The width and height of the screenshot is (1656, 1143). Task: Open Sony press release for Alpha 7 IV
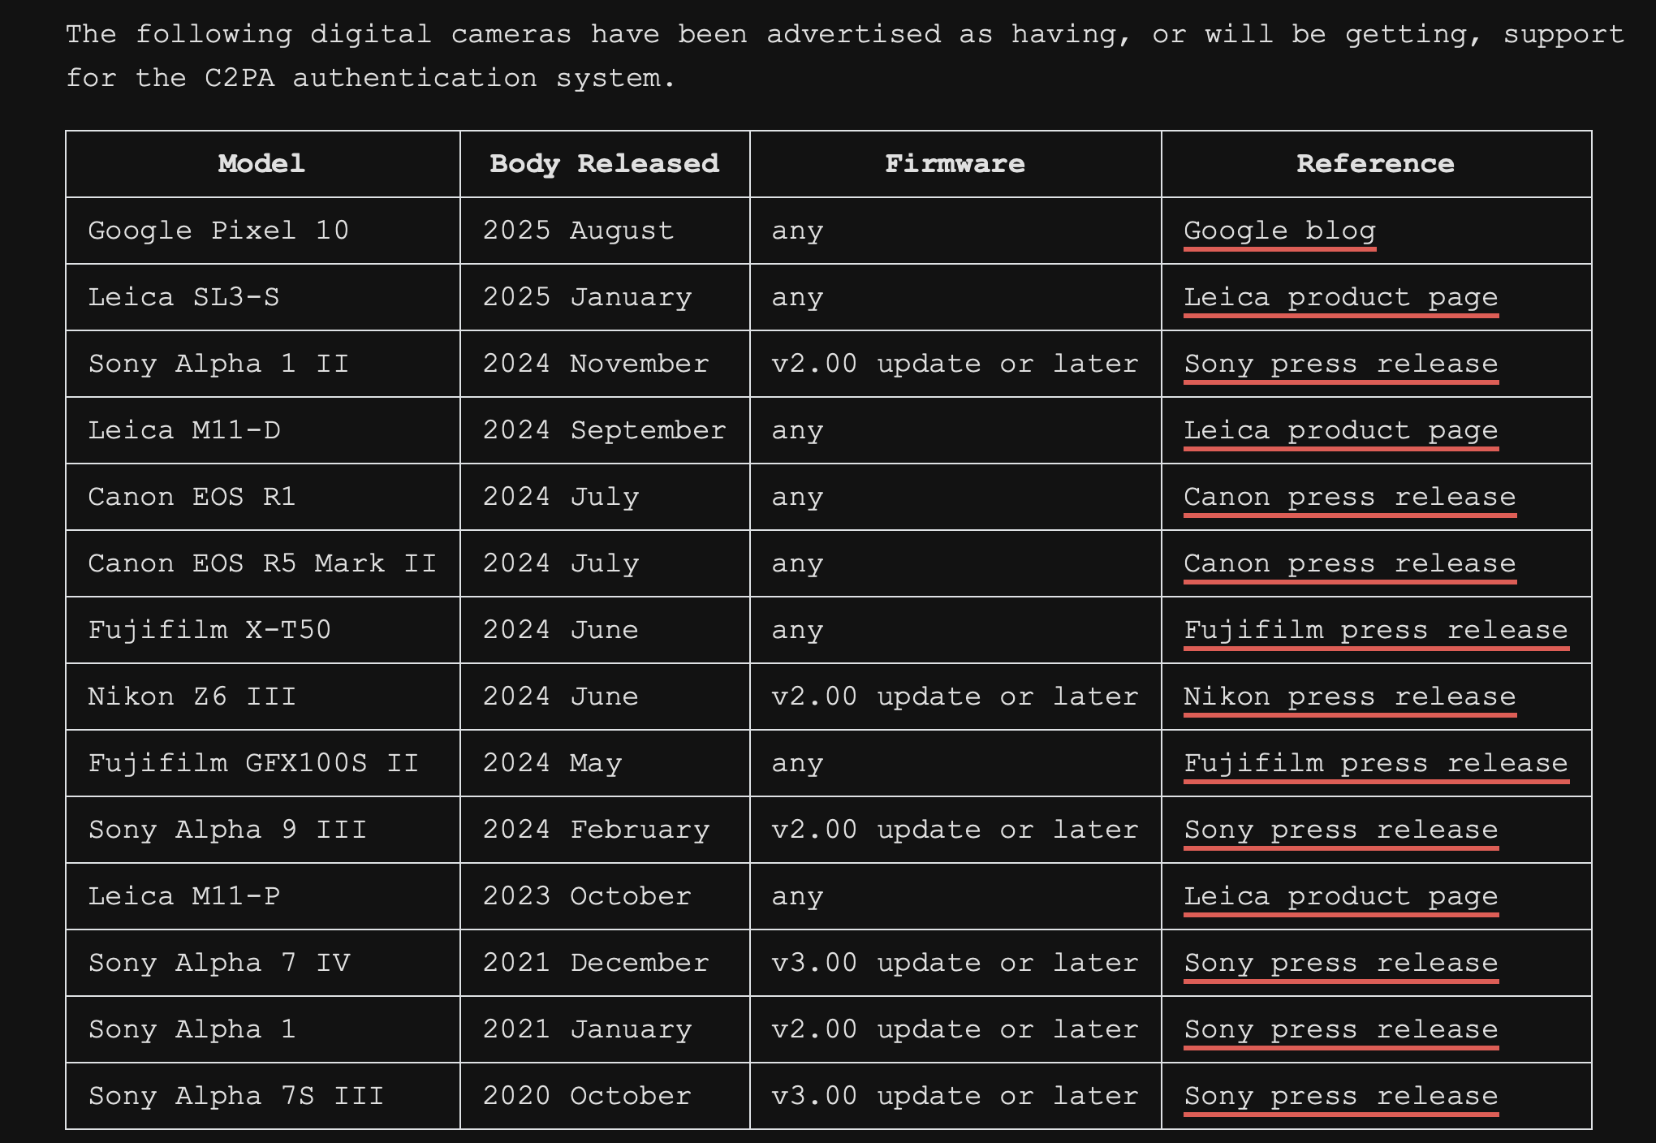(1340, 963)
